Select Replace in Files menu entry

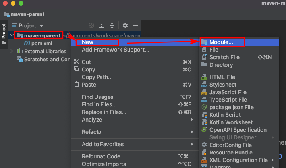pos(135,112)
